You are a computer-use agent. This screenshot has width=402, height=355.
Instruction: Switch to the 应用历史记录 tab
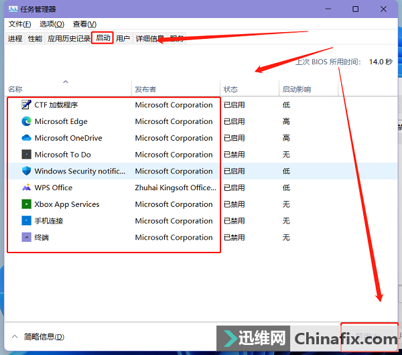pos(69,38)
